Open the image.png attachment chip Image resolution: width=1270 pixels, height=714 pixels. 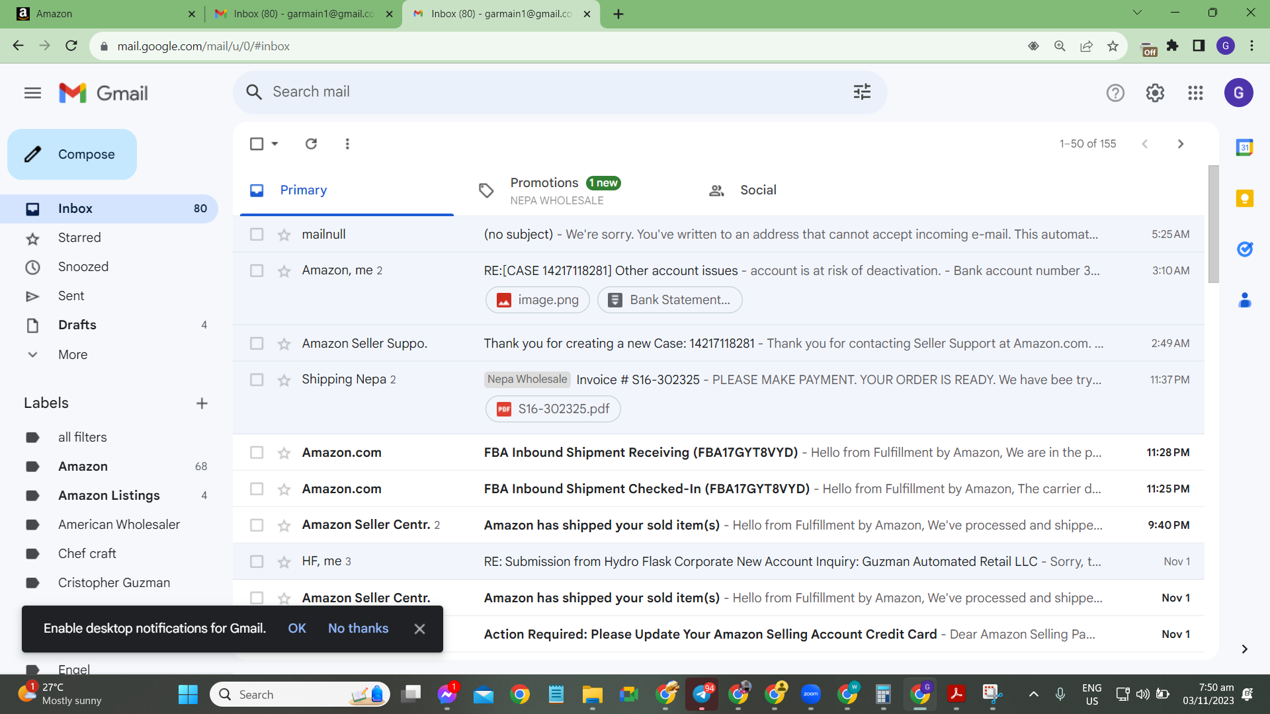[537, 300]
